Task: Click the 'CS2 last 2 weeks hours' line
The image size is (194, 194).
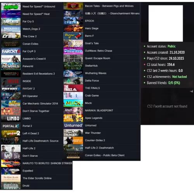Action: [x=165, y=71]
